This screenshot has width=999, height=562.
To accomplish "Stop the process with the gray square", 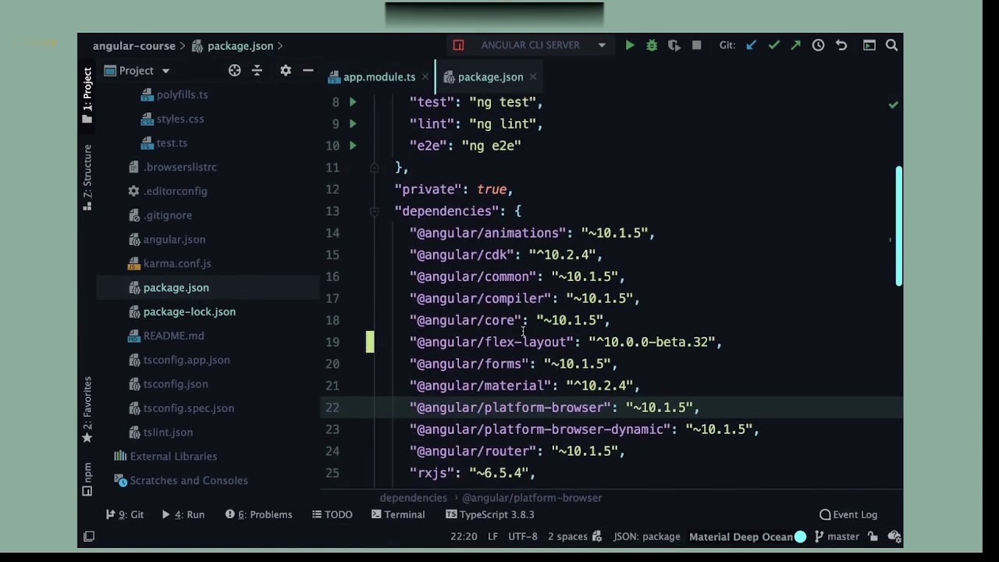I will tap(697, 45).
